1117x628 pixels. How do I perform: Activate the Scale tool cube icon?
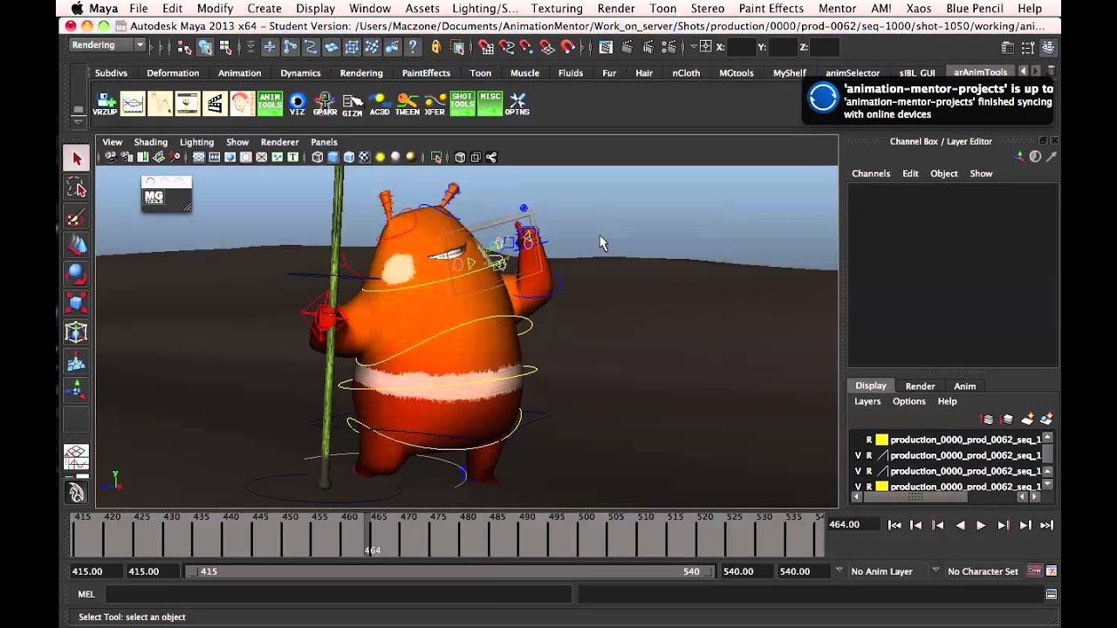click(x=76, y=303)
